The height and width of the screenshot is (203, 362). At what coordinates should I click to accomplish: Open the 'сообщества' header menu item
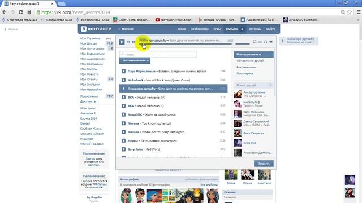pos(200,29)
